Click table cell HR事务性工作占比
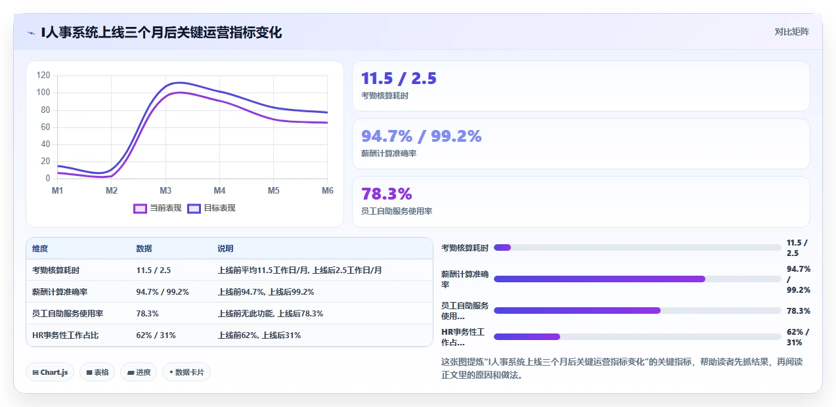Screen dimensions: 836x407 click(x=65, y=335)
